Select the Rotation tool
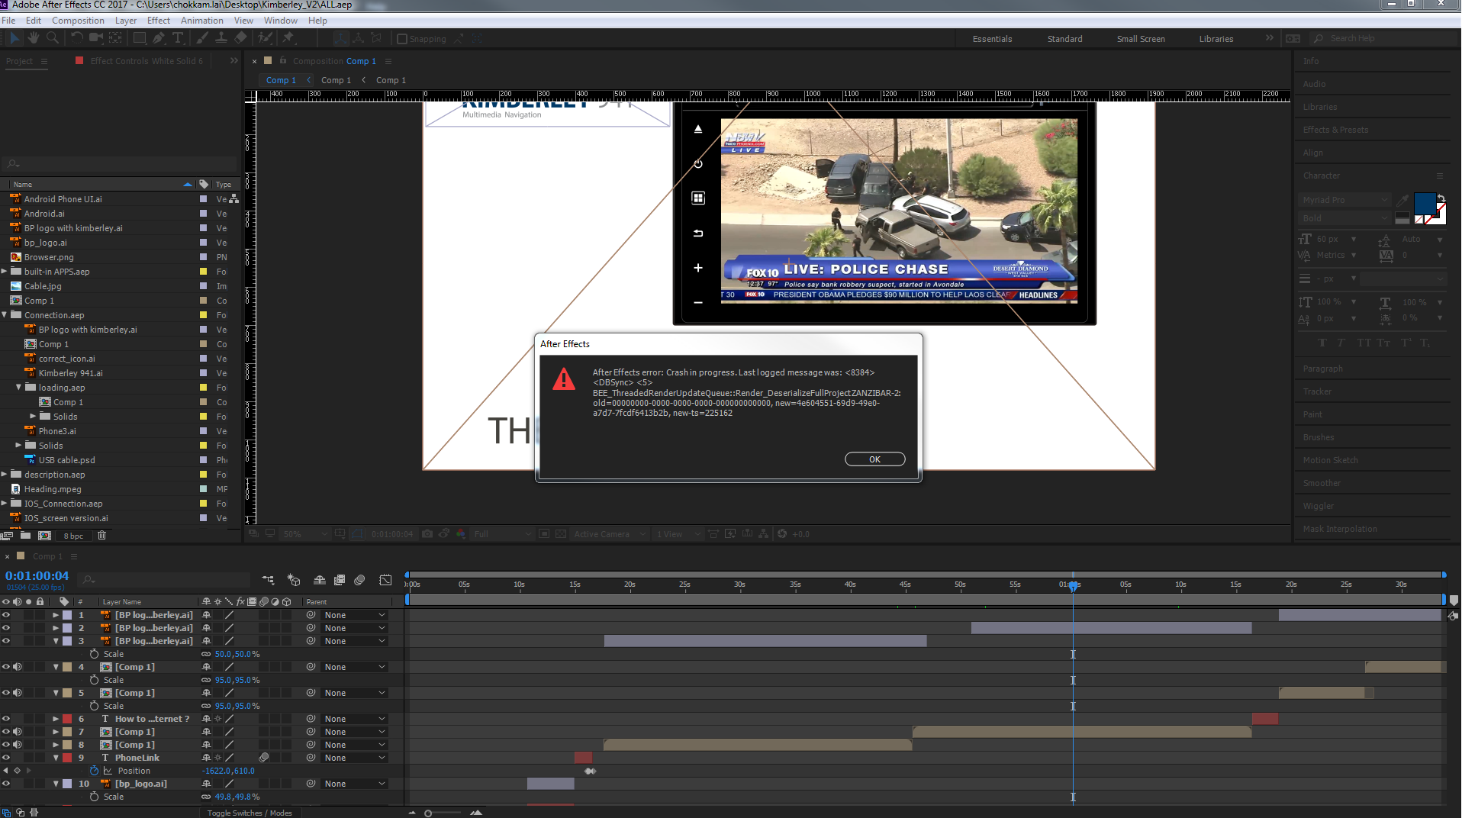 click(x=77, y=37)
